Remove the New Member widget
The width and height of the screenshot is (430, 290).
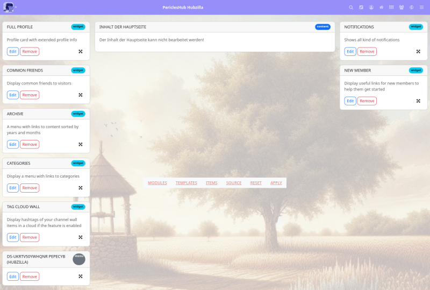[x=367, y=101]
